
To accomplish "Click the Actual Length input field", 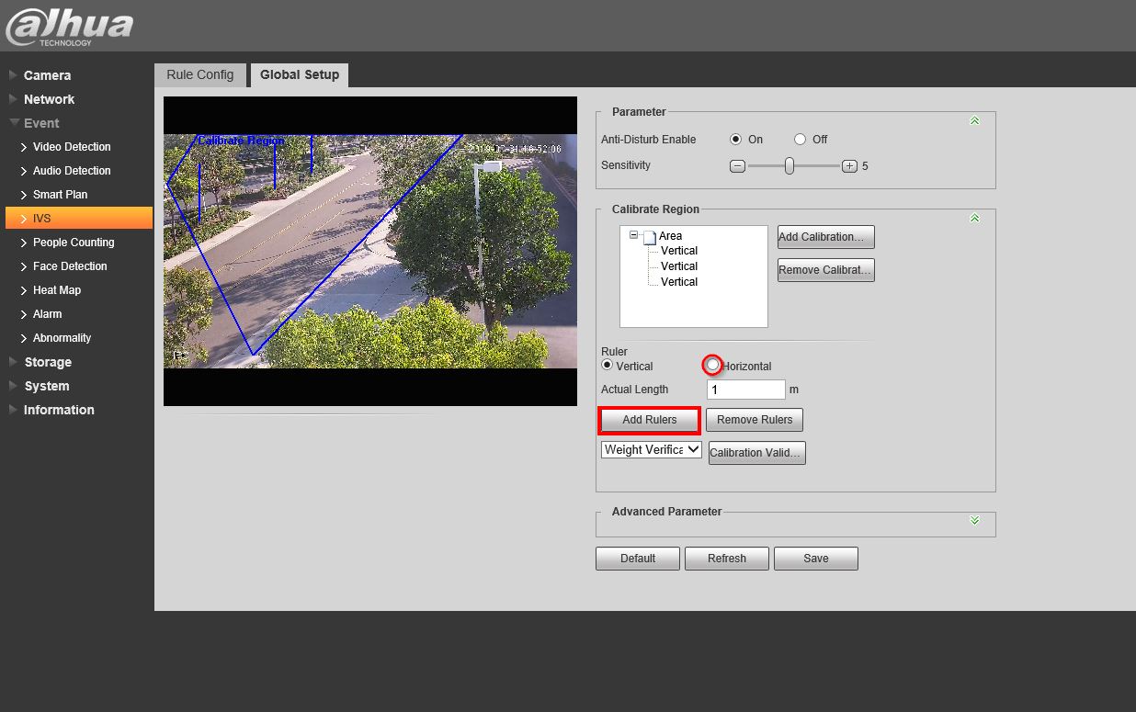I will [746, 390].
